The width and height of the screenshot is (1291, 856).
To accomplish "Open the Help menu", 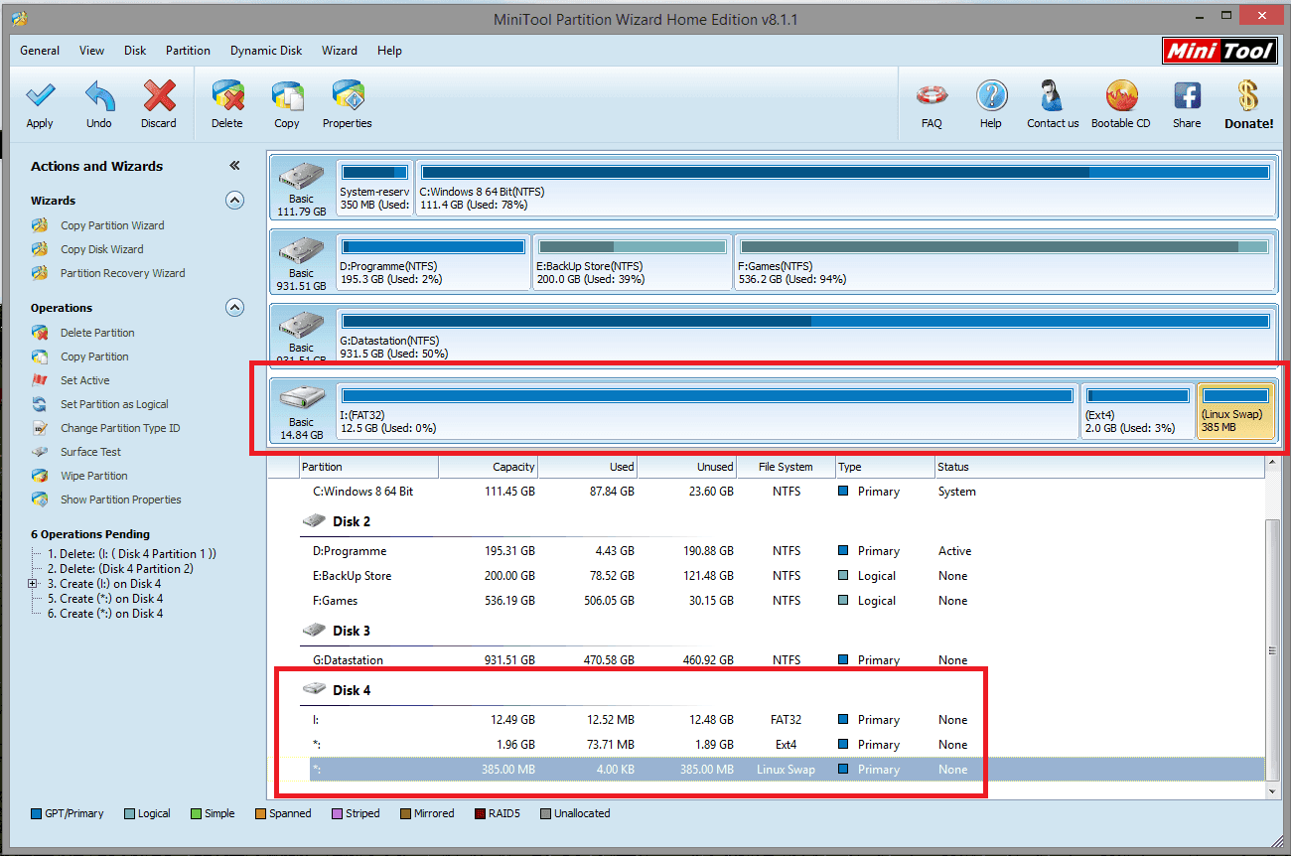I will pos(389,51).
